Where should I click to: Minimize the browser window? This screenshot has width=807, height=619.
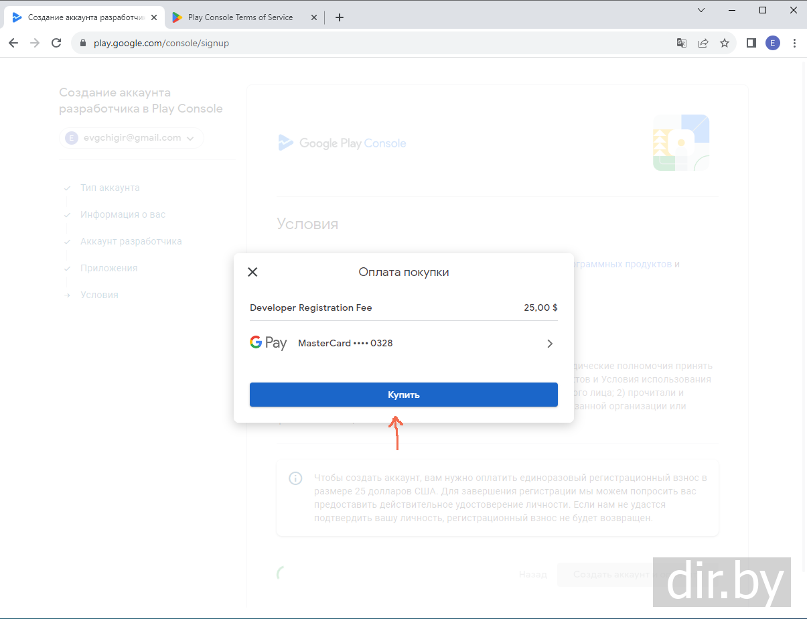coord(732,10)
